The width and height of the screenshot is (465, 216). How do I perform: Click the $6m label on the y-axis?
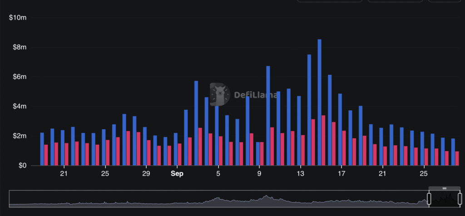tap(19, 77)
